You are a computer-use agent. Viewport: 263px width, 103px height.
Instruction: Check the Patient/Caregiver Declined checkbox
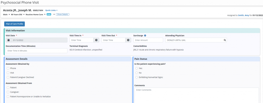pyautogui.click(x=8, y=77)
